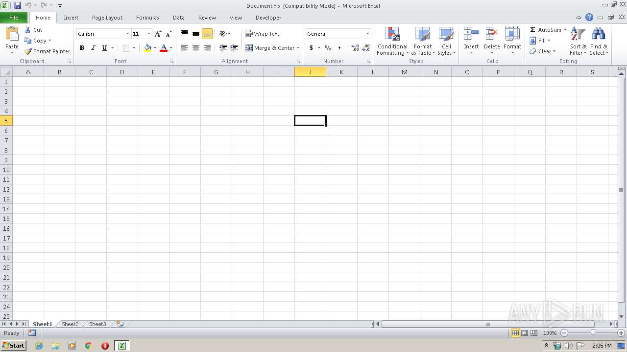This screenshot has width=627, height=352.
Task: Open Cell Styles gallery
Action: point(446,41)
